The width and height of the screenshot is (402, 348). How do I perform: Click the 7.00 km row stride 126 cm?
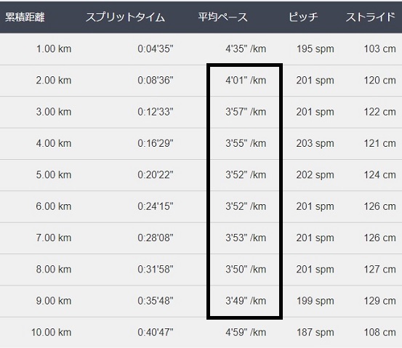(x=380, y=238)
